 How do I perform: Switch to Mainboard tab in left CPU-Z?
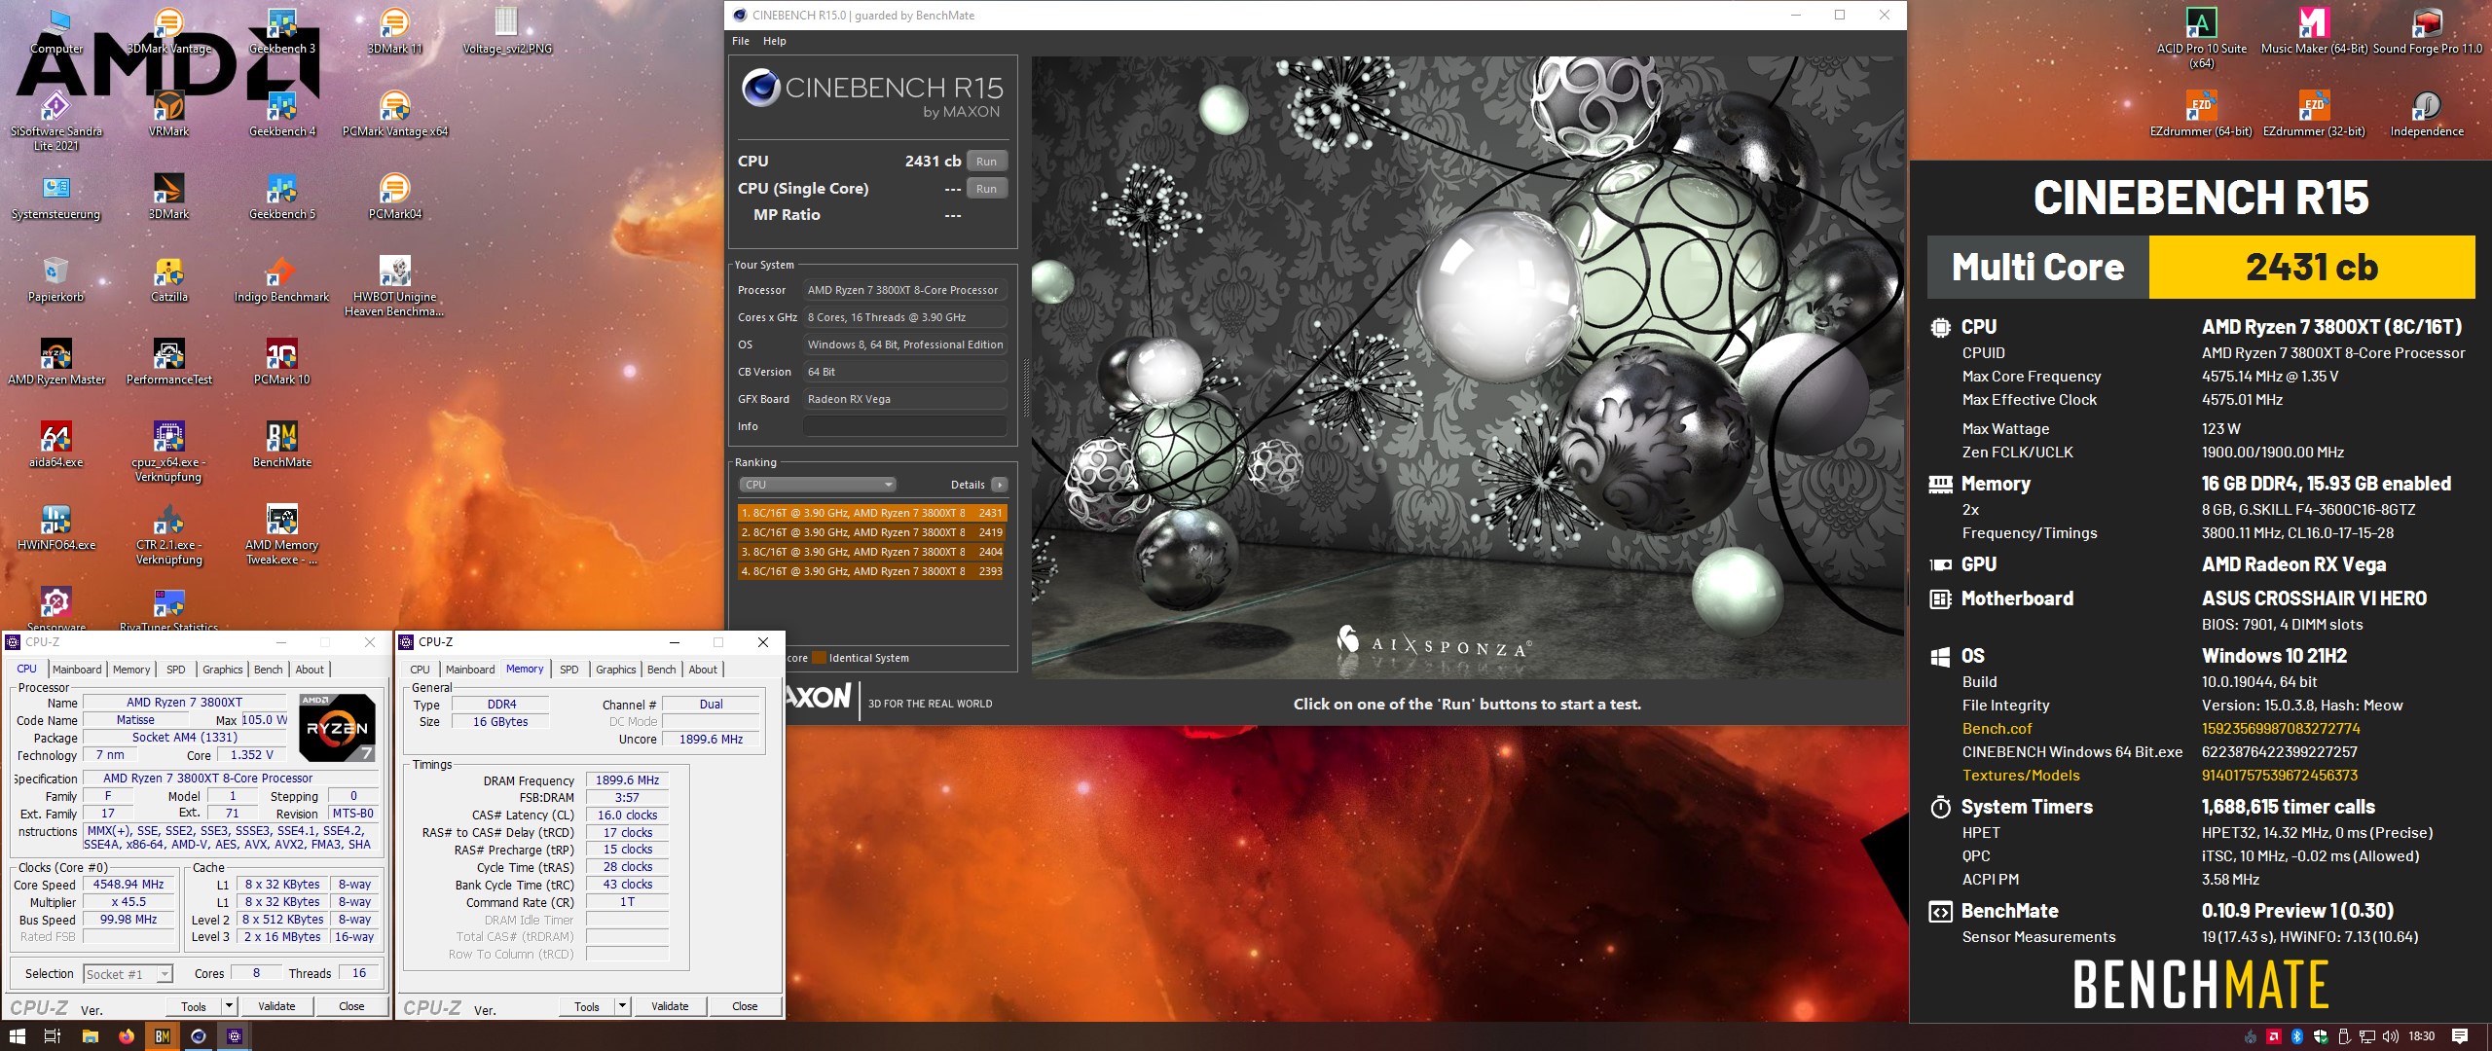pyautogui.click(x=77, y=670)
